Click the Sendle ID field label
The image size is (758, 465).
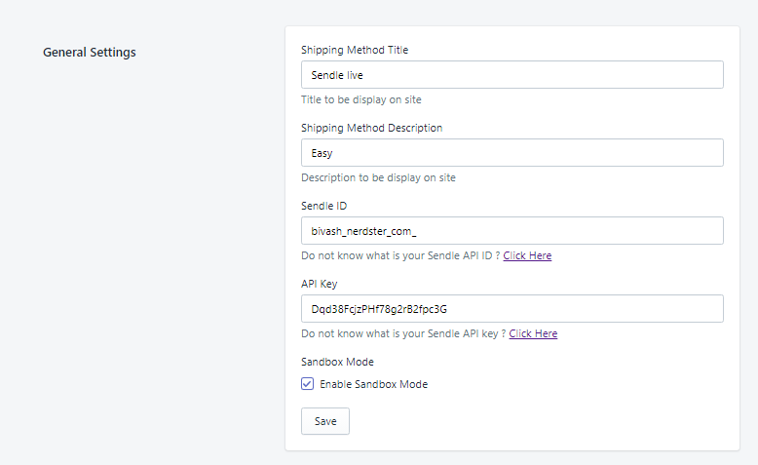[323, 206]
